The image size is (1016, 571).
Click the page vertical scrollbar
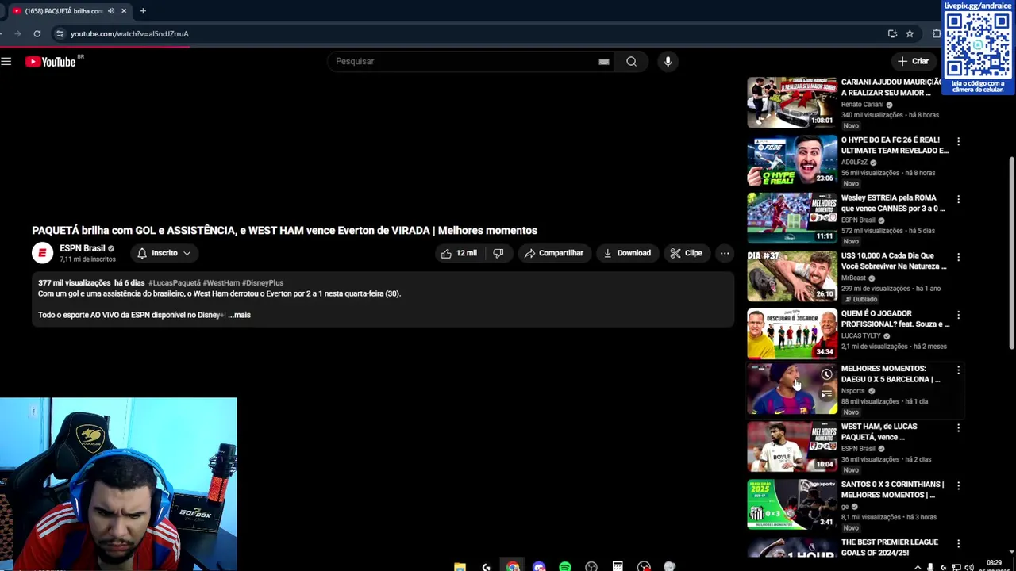(1011, 254)
